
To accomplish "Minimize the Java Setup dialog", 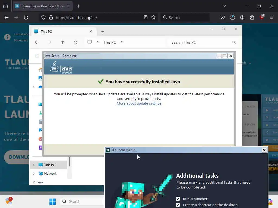I will tap(219, 56).
